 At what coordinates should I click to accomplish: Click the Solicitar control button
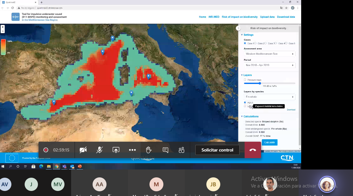click(217, 150)
